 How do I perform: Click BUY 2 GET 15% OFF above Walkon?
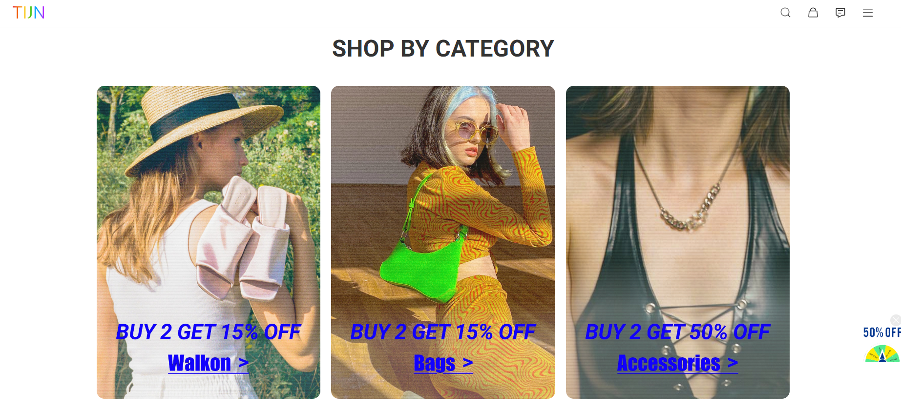tap(209, 332)
